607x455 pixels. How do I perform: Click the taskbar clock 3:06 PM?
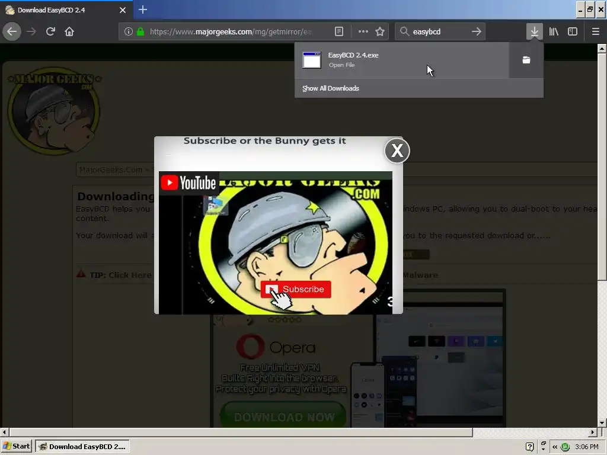[587, 447]
